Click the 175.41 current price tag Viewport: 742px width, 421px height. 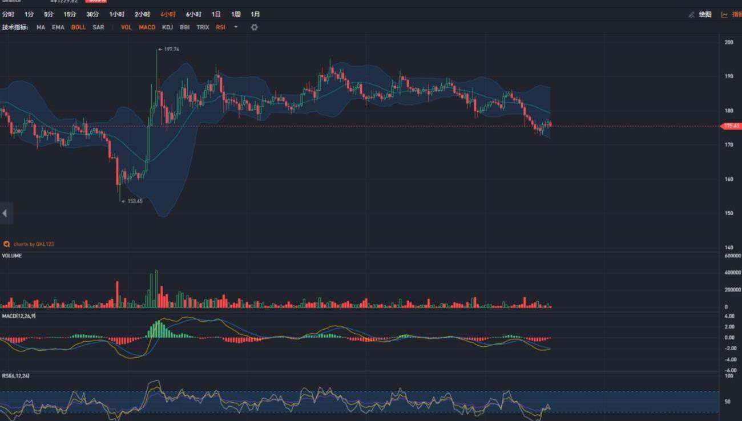(x=731, y=126)
